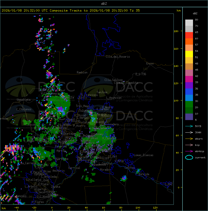The width and height of the screenshot is (208, 211).
Task: Click the cyan 50YD arrow in legend
Action: (x=189, y=126)
